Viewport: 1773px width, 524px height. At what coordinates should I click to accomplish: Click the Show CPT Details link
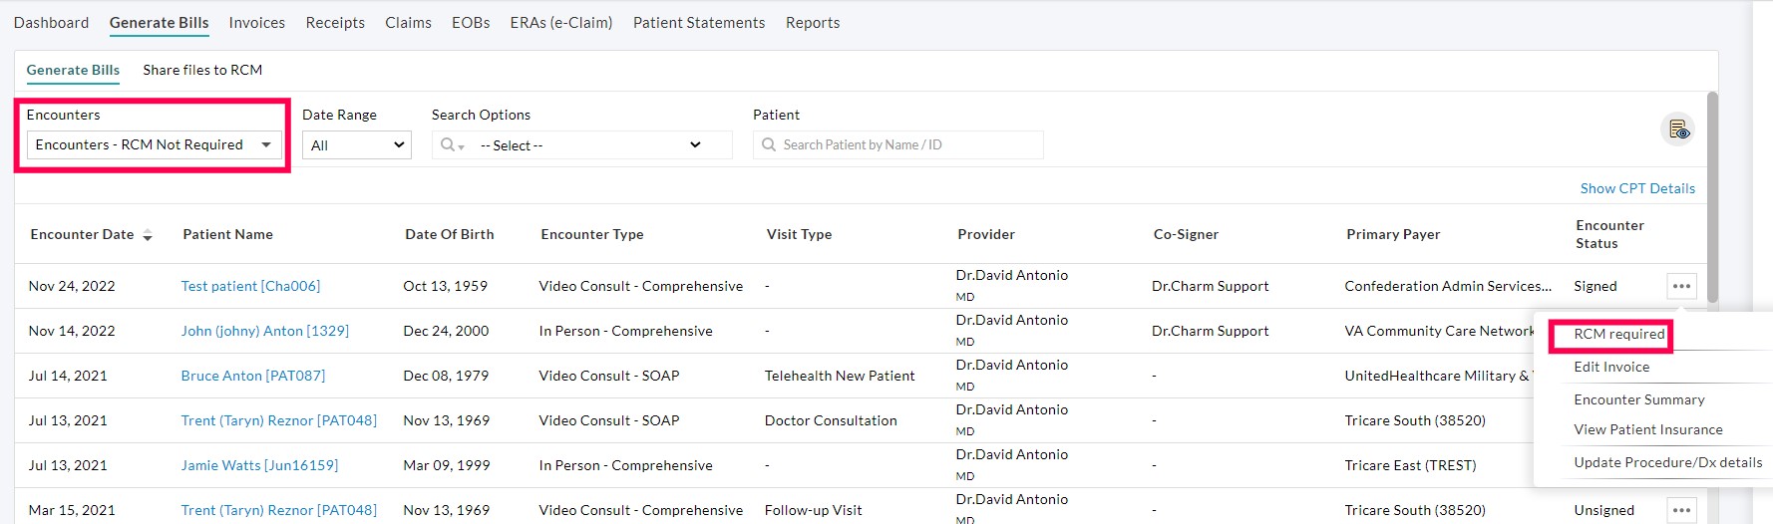coord(1636,188)
